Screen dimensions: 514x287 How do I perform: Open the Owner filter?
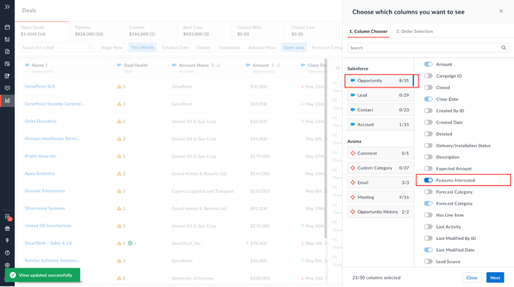[x=203, y=48]
